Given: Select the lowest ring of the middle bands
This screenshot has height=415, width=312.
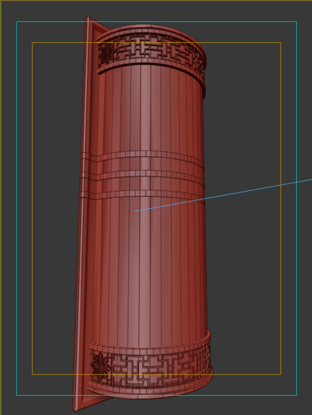Looking at the screenshot, I should pos(143,195).
